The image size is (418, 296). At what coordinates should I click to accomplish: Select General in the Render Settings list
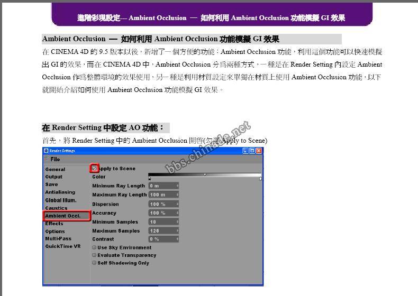55,169
